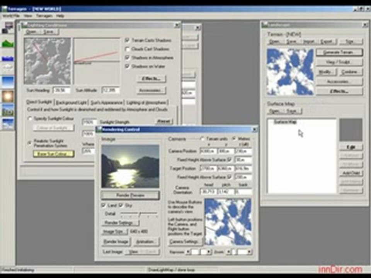371x278 pixels.
Task: View the last rendered image
Action: click(x=134, y=252)
